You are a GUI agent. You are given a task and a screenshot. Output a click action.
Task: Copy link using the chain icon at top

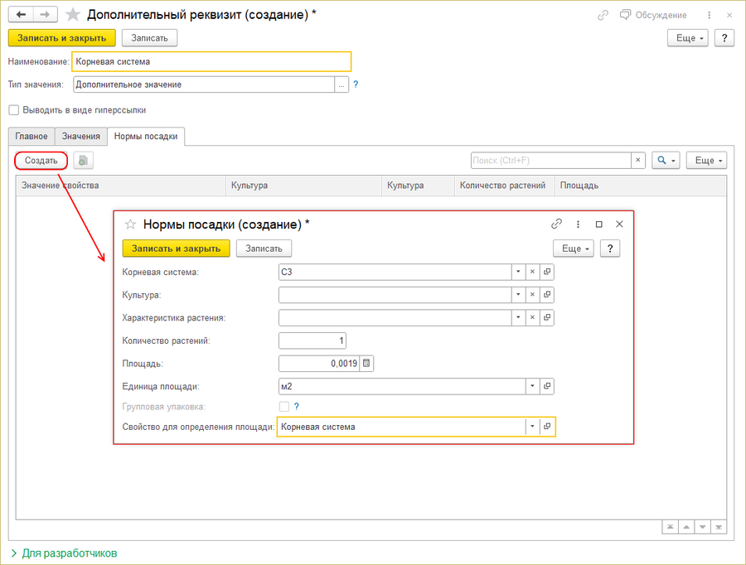click(x=603, y=15)
